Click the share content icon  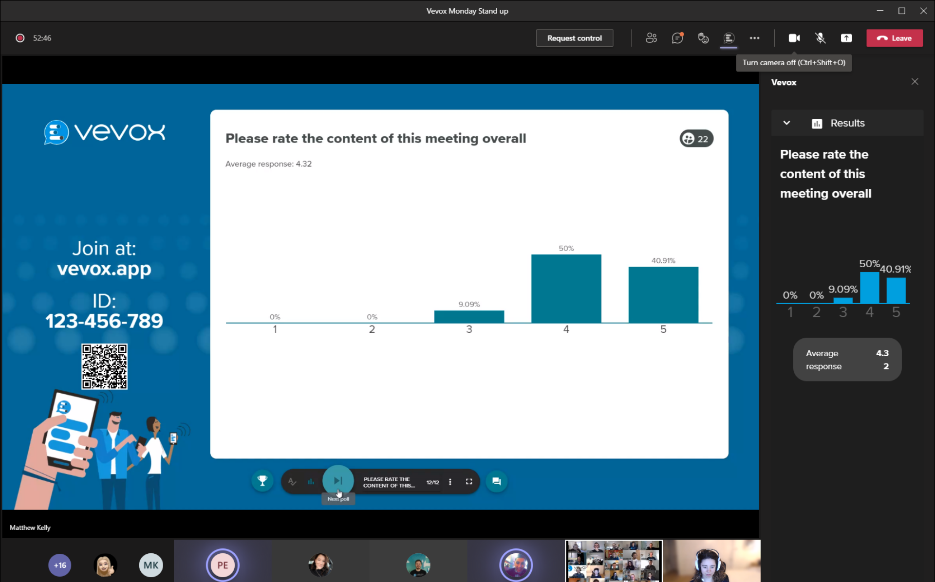tap(846, 38)
